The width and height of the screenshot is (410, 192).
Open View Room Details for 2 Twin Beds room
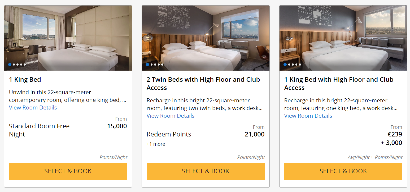171,116
